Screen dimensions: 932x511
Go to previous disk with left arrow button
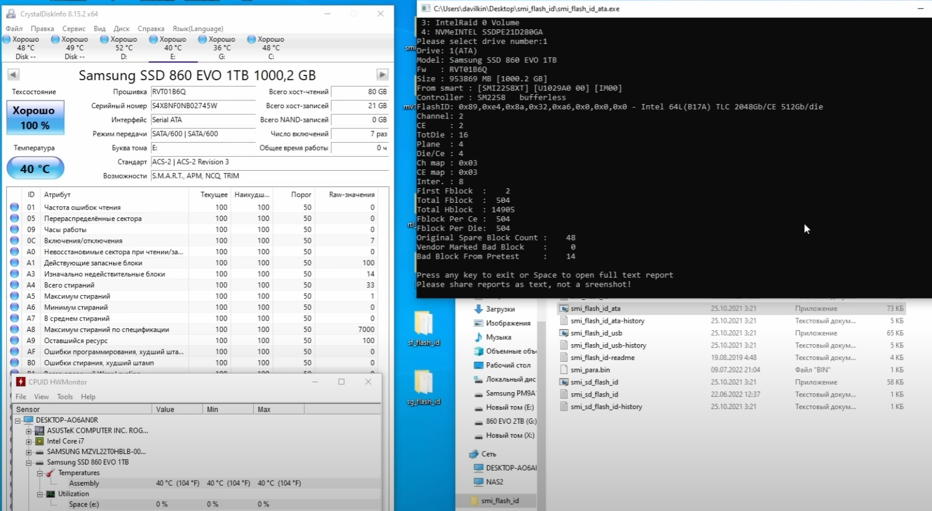coord(14,74)
